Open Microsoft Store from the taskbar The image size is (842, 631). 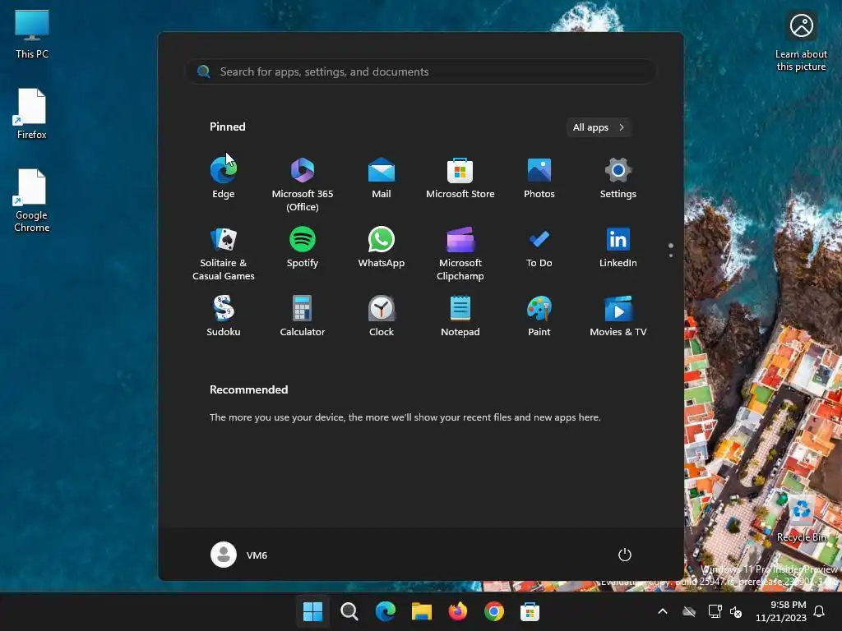pos(530,611)
